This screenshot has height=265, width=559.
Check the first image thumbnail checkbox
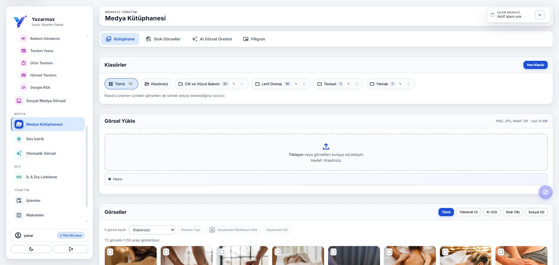point(110,252)
